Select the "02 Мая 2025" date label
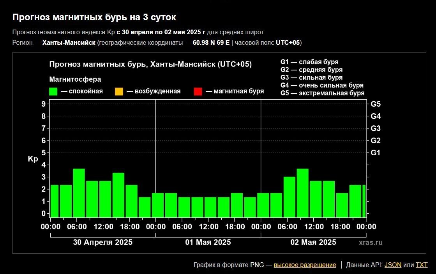This screenshot has width=436, height=274. [313, 242]
